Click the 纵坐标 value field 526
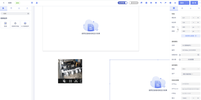The width and height of the screenshot is (201, 100). coord(186,22)
